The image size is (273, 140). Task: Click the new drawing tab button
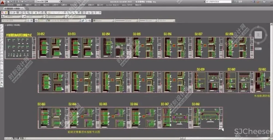coord(27,9)
